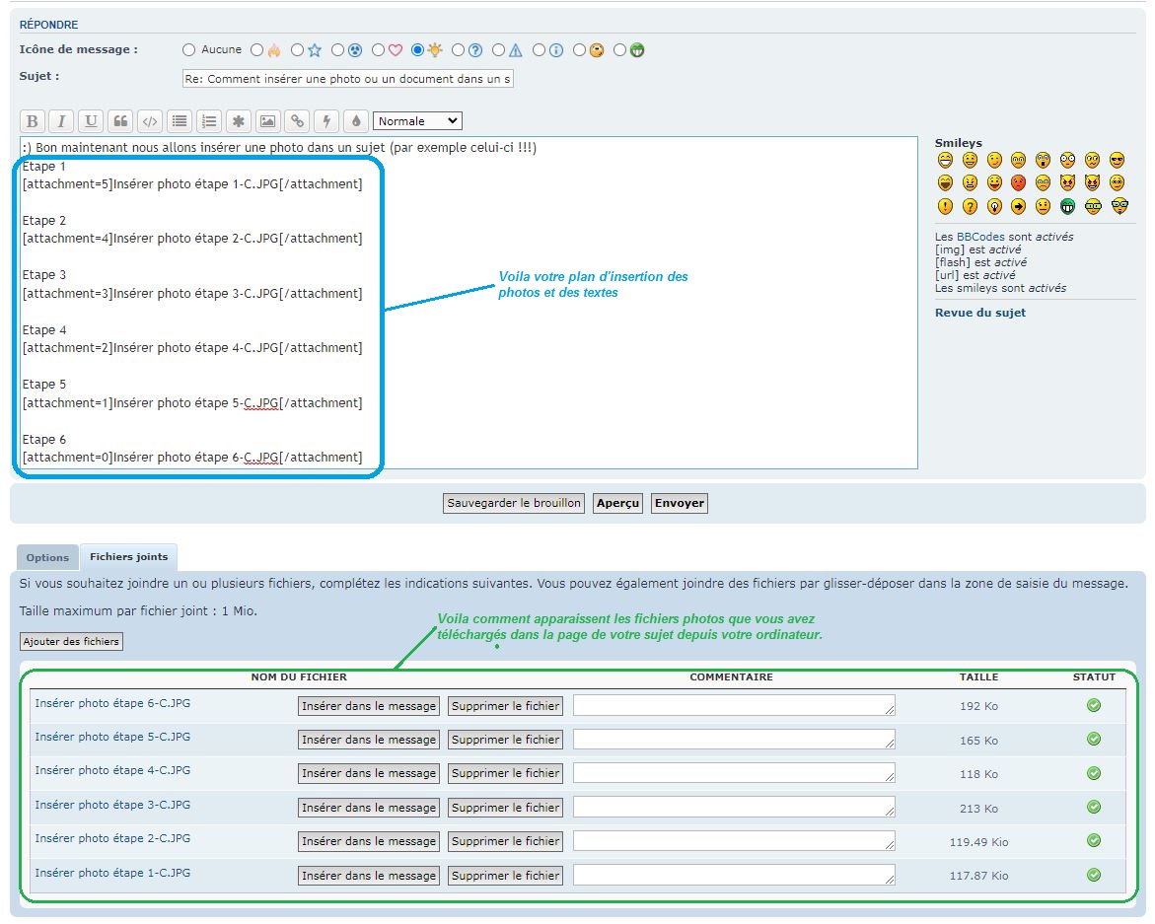Apply italic with the I button
This screenshot has height=924, width=1155.
(x=61, y=121)
